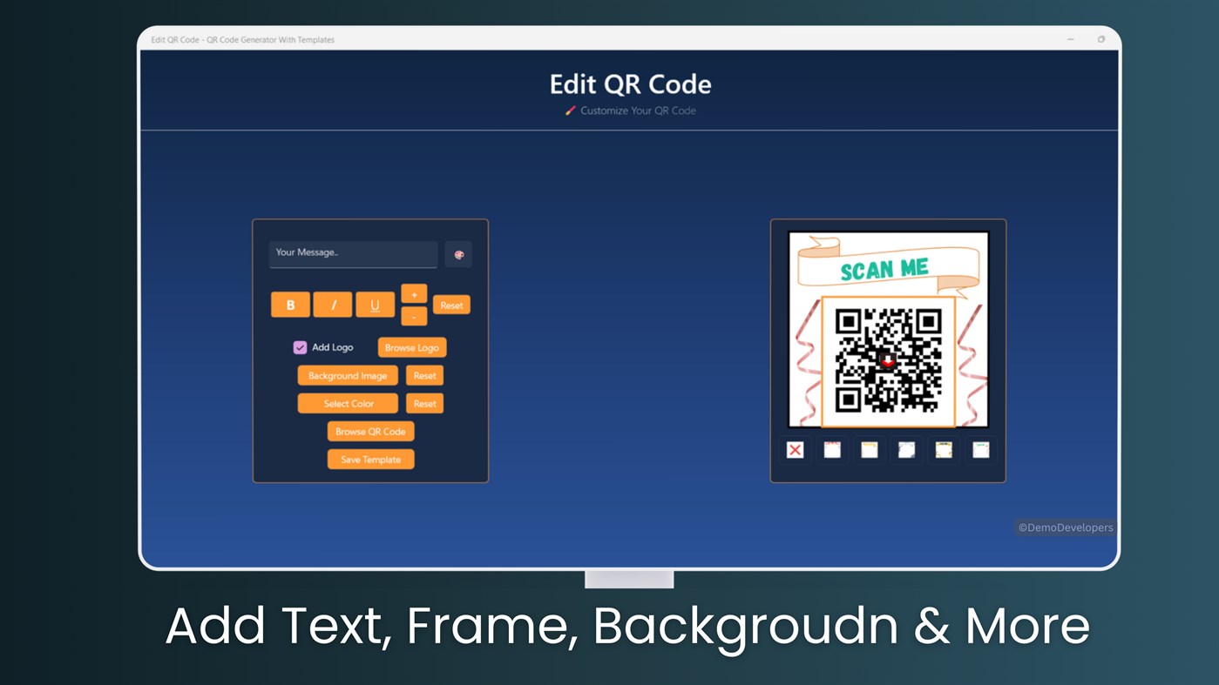
Task: Open the text color palette picker
Action: tap(458, 254)
